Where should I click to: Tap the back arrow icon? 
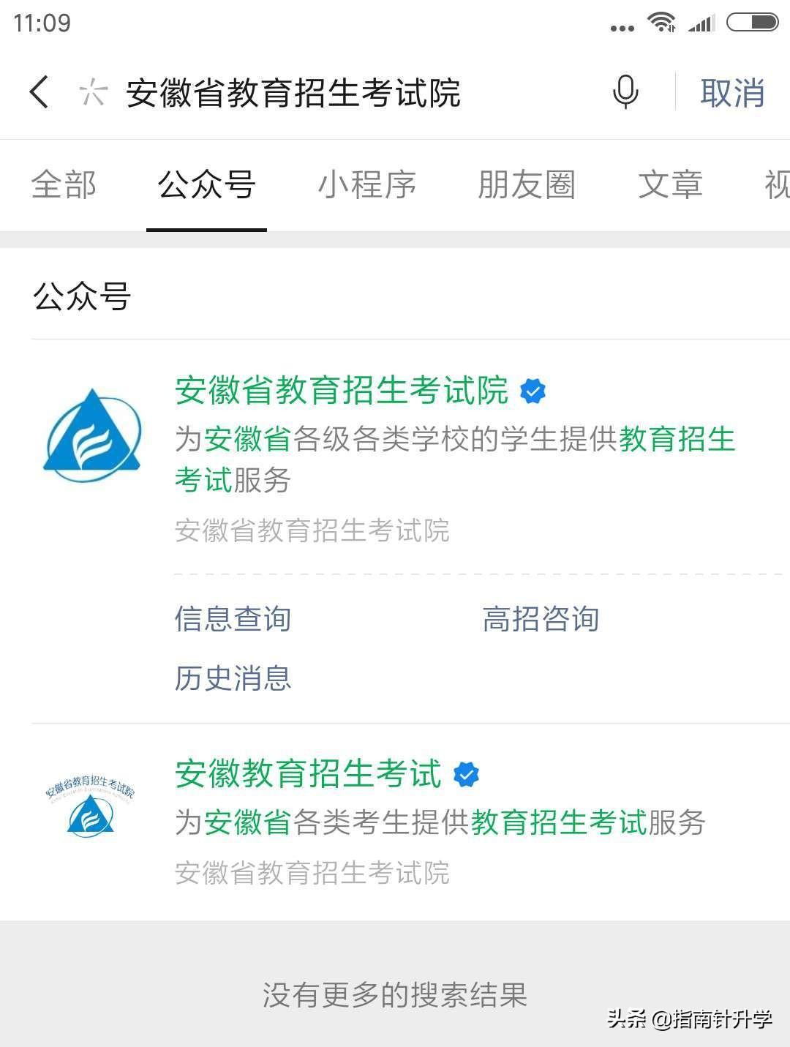coord(39,93)
